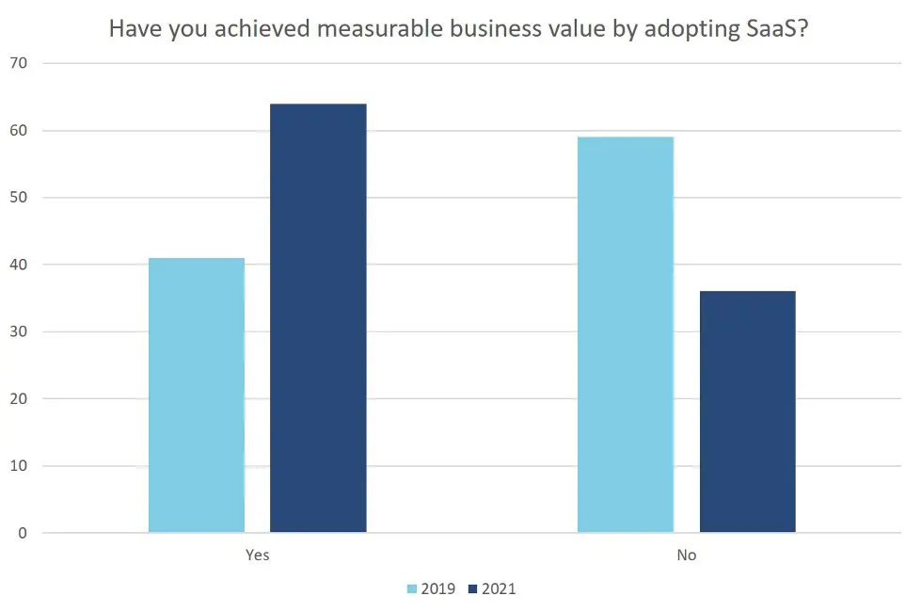The width and height of the screenshot is (921, 612).
Task: Click the 2019 bar for No
Action: (x=626, y=334)
